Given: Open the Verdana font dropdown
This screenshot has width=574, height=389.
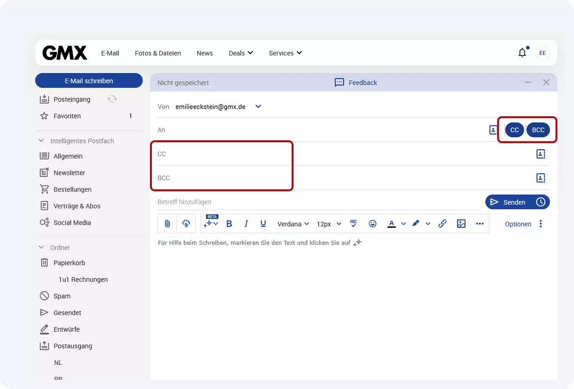Looking at the screenshot, I should point(293,224).
